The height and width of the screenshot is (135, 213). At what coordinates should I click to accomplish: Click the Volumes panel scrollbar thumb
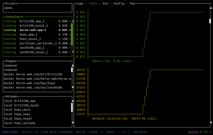[x=72, y=107]
